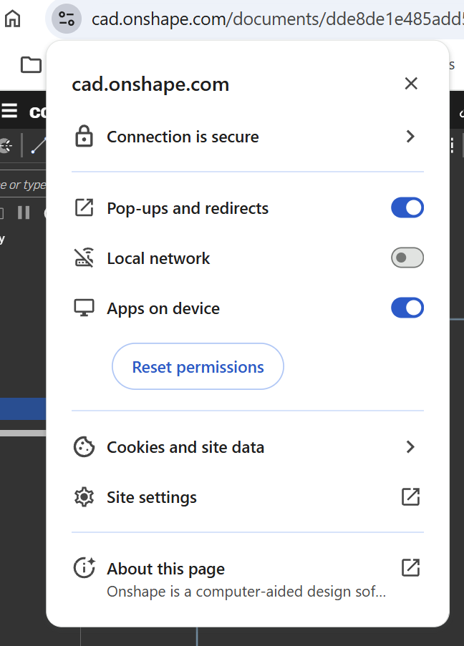
Task: Disable the Pop-ups and redirects toggle
Action: pyautogui.click(x=407, y=208)
